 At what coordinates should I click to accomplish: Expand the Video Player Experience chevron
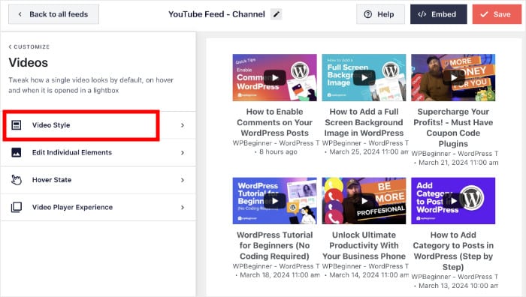183,208
